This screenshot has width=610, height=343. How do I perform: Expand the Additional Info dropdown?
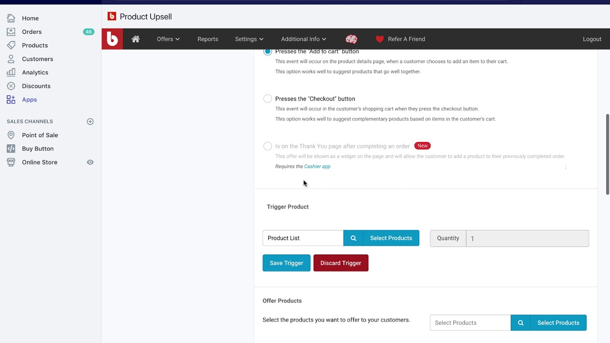coord(304,39)
